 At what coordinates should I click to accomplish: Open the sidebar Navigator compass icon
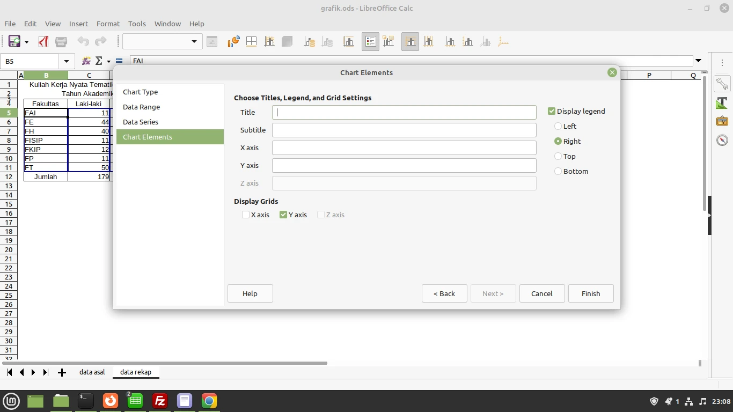pyautogui.click(x=722, y=140)
